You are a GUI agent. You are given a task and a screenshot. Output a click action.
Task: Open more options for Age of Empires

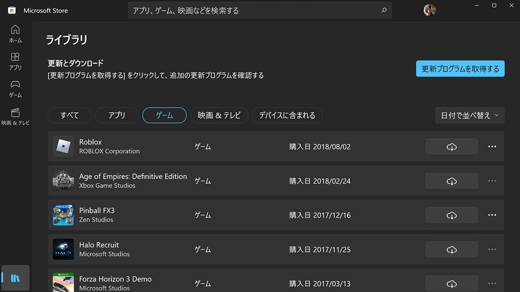tap(492, 181)
